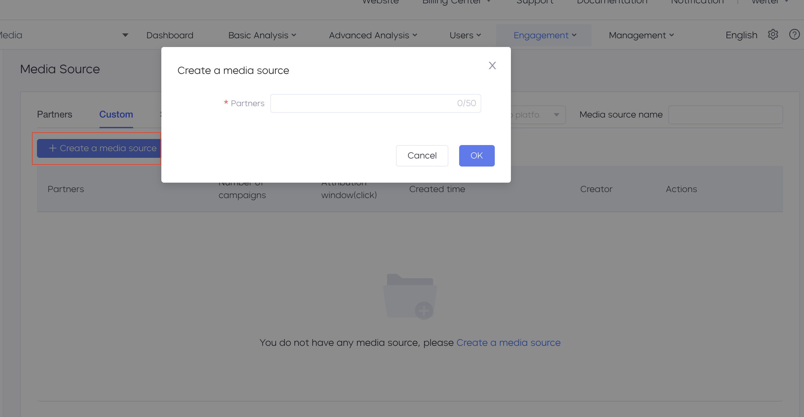
Task: Expand the Engagement menu
Action: [x=545, y=35]
